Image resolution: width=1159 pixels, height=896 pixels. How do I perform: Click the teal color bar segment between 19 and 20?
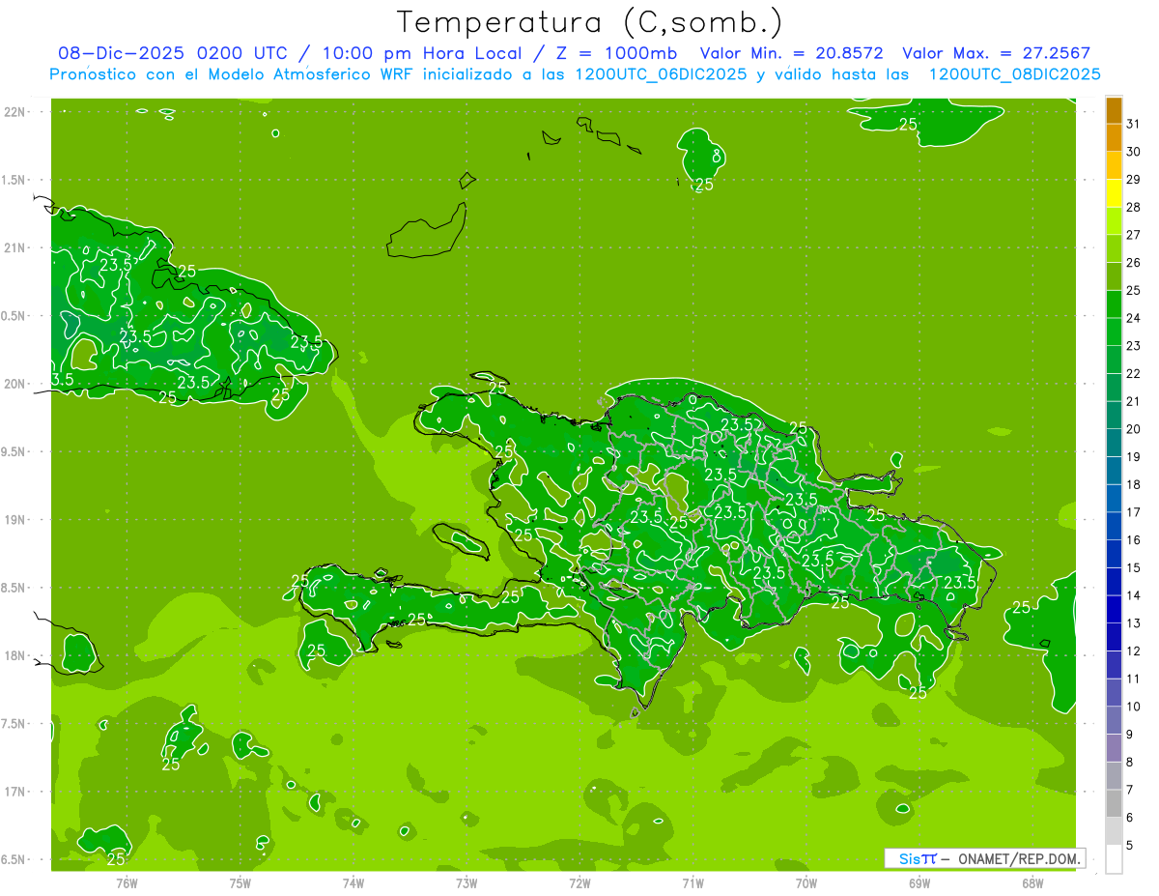1114,444
